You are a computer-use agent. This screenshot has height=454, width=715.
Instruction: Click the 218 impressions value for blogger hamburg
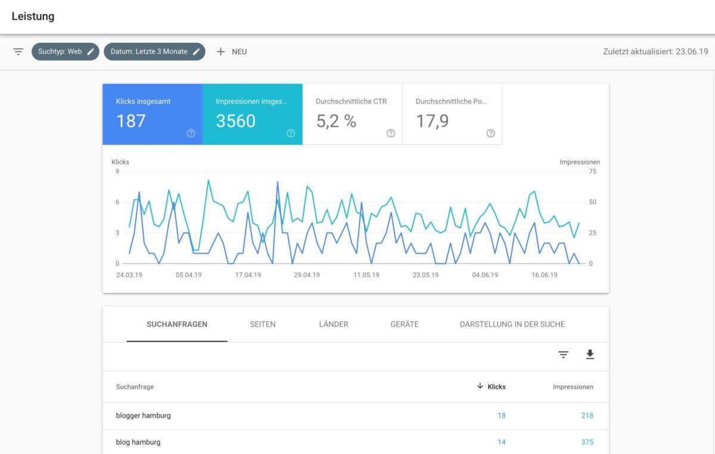587,416
